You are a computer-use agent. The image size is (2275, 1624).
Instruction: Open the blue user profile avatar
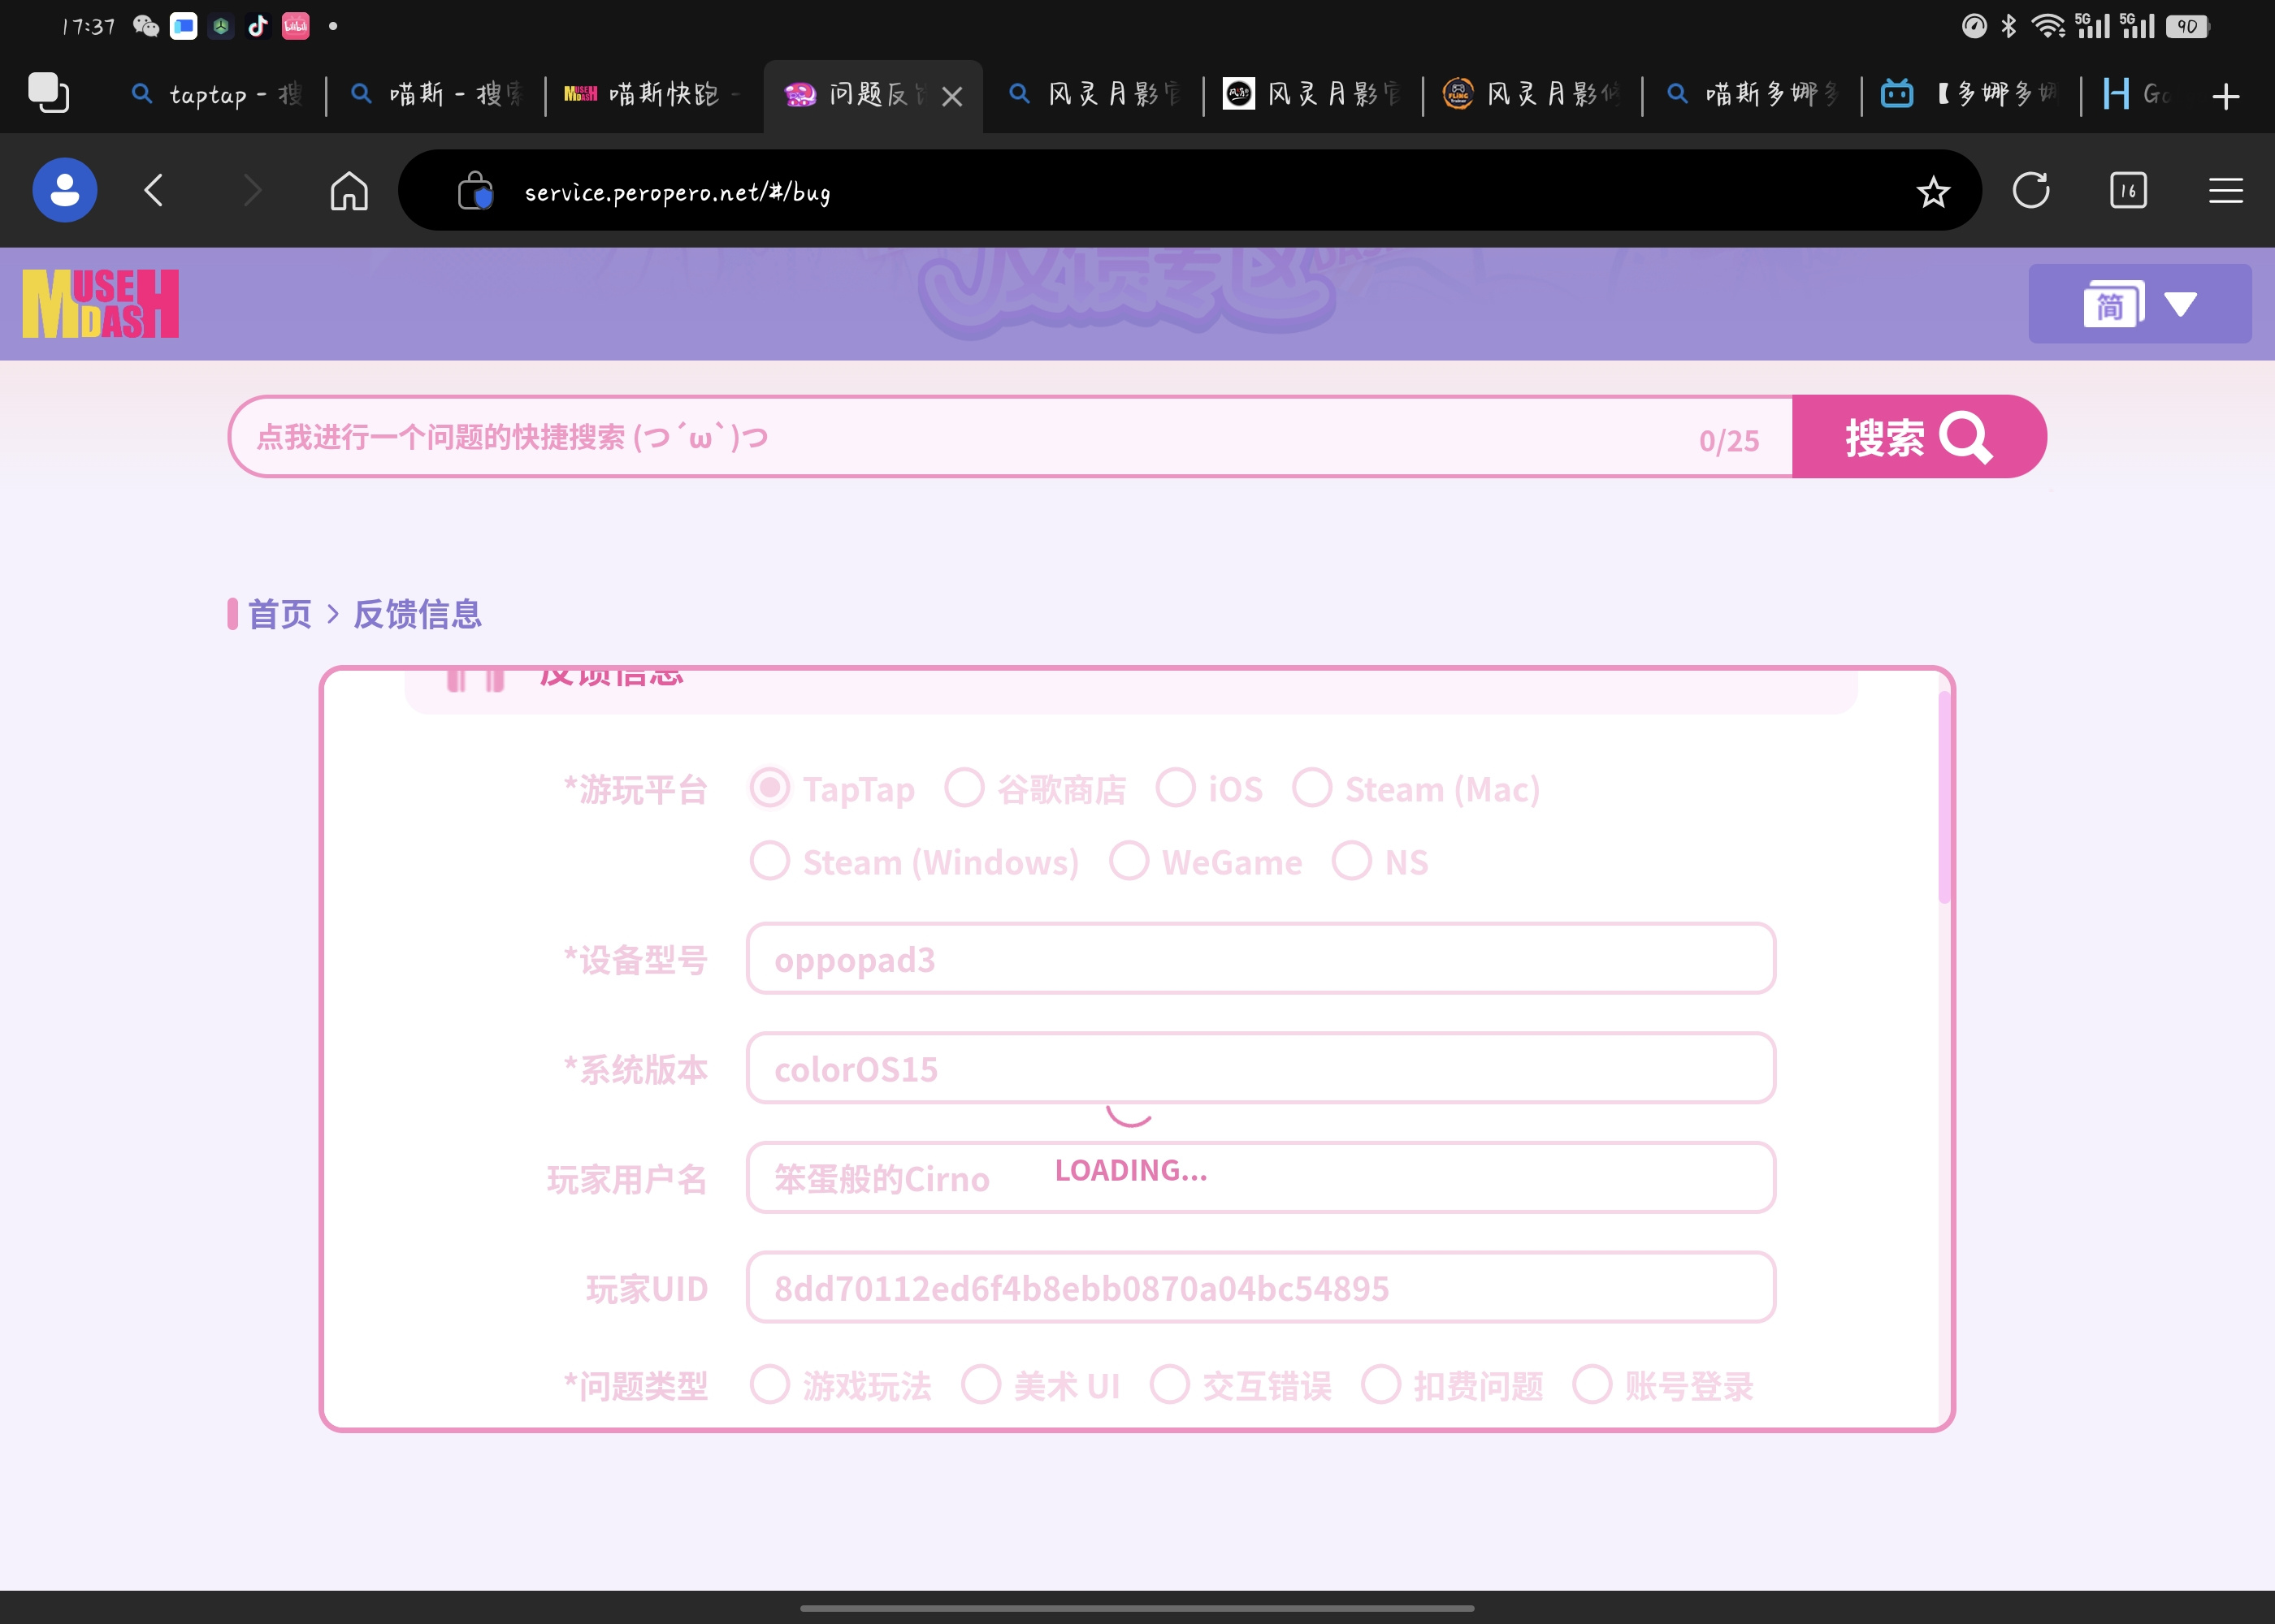65,190
